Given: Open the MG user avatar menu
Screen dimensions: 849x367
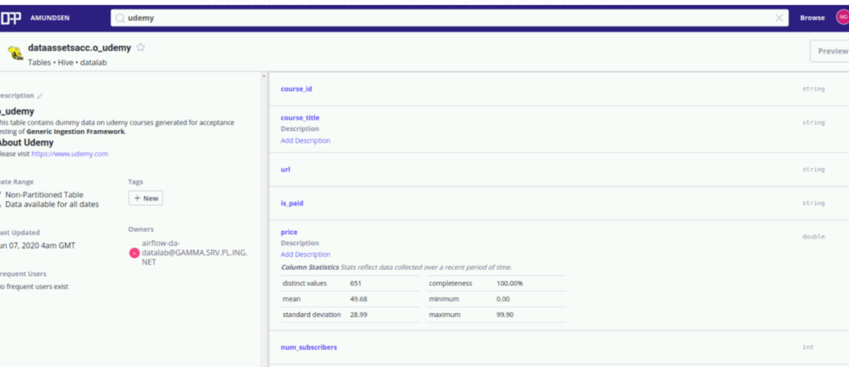Looking at the screenshot, I should [842, 18].
